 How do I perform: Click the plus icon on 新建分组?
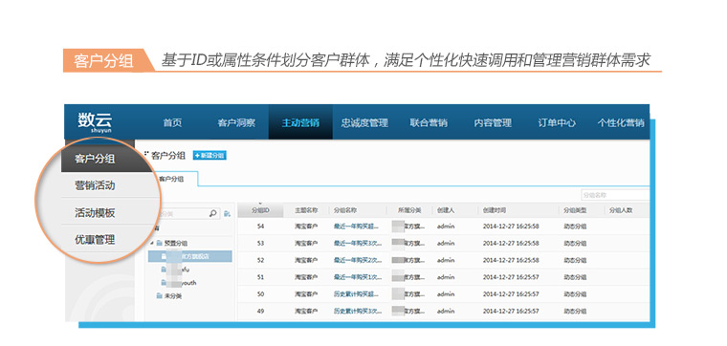(197, 156)
